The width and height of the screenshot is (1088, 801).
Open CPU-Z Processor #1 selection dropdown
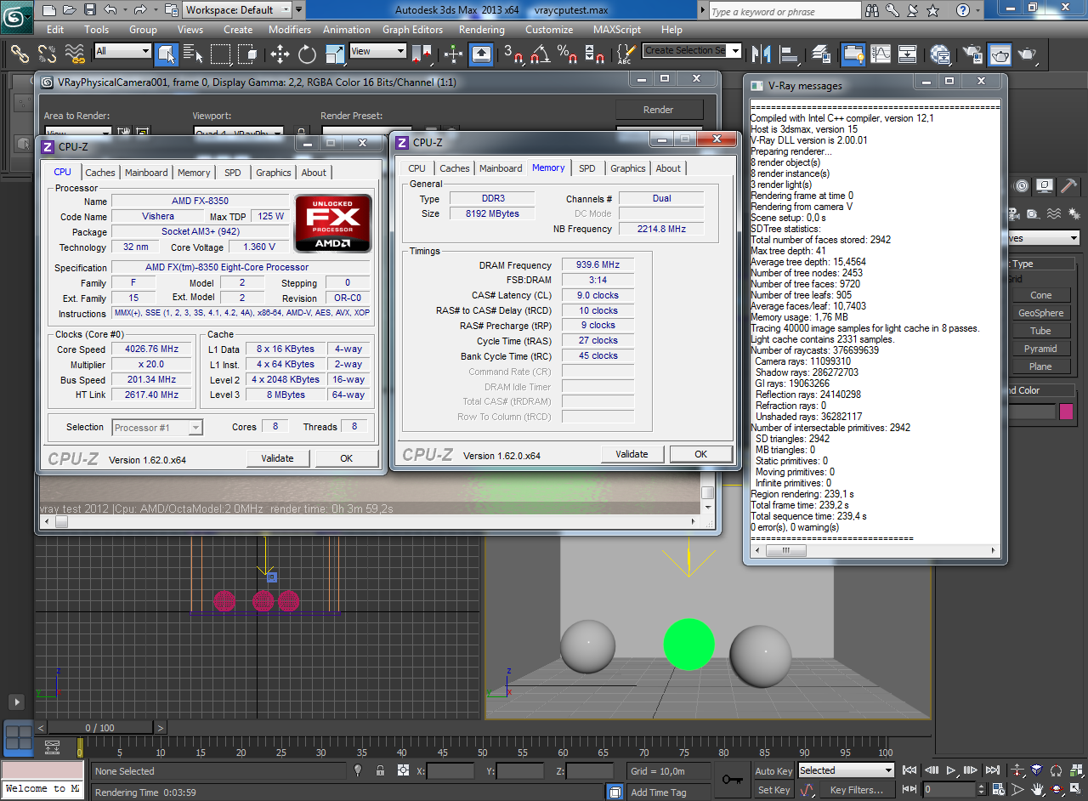[x=157, y=428]
